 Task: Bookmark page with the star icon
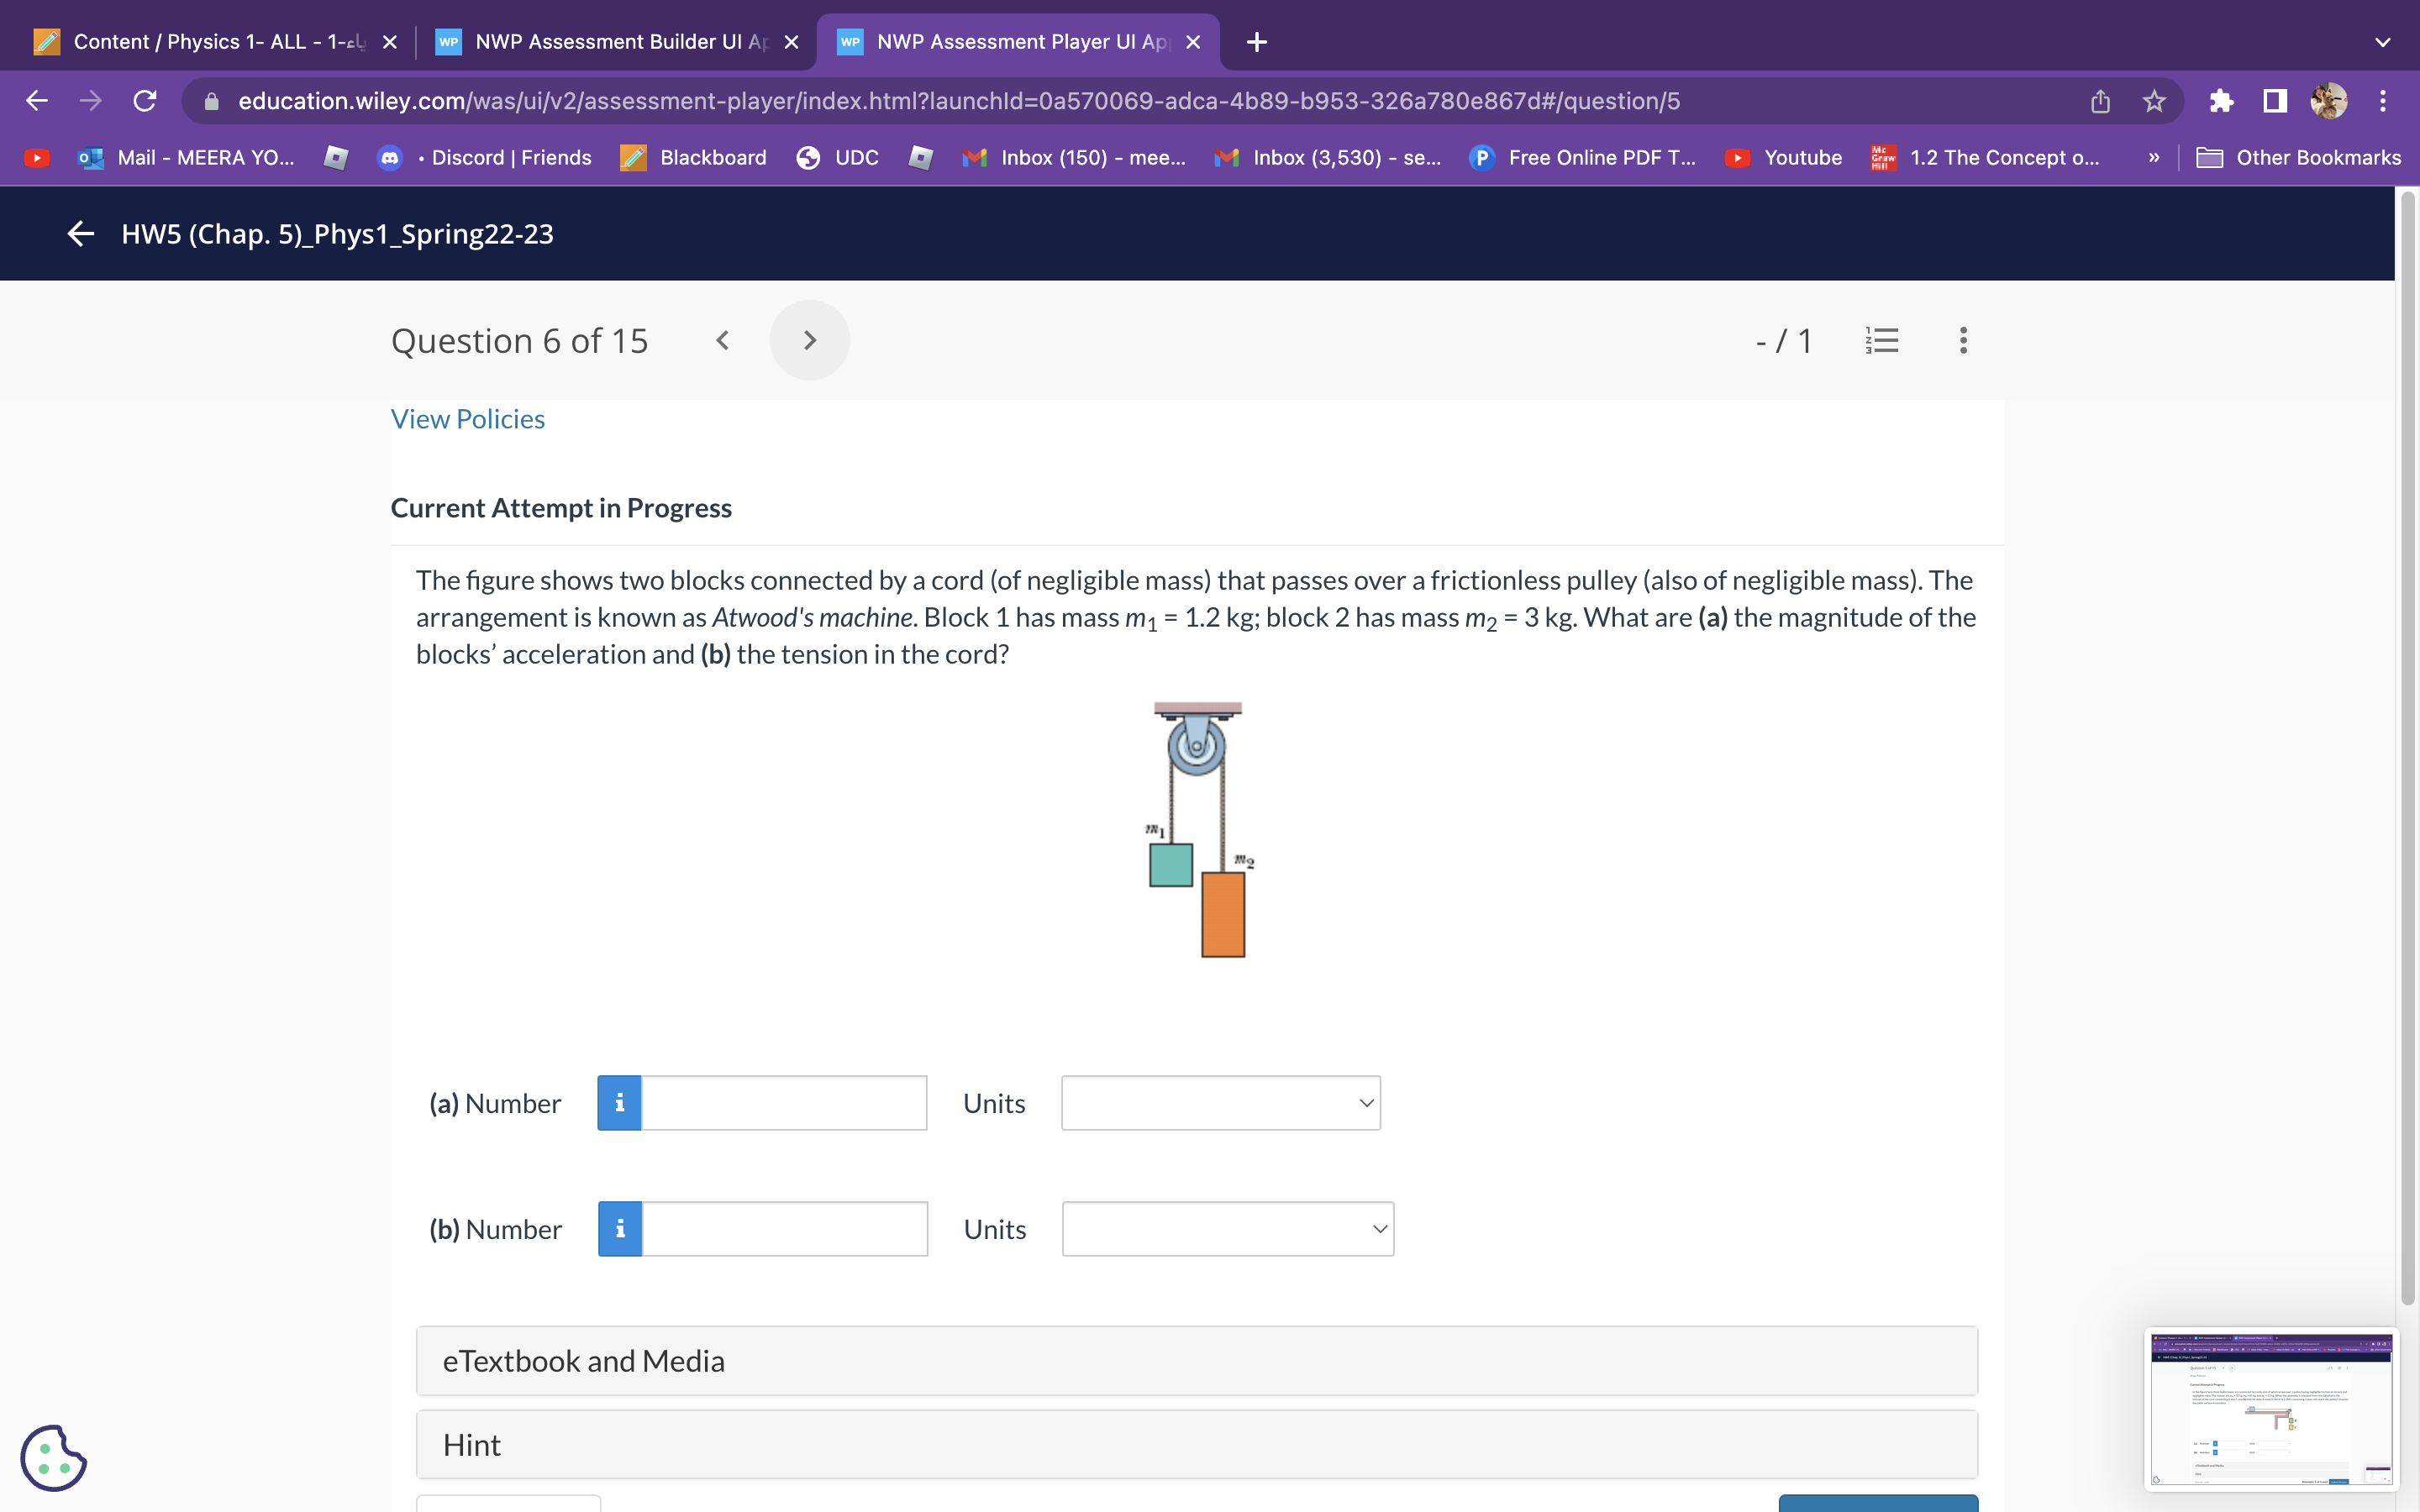tap(2153, 101)
